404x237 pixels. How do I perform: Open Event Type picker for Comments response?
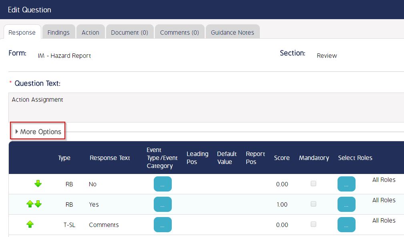[163, 224]
